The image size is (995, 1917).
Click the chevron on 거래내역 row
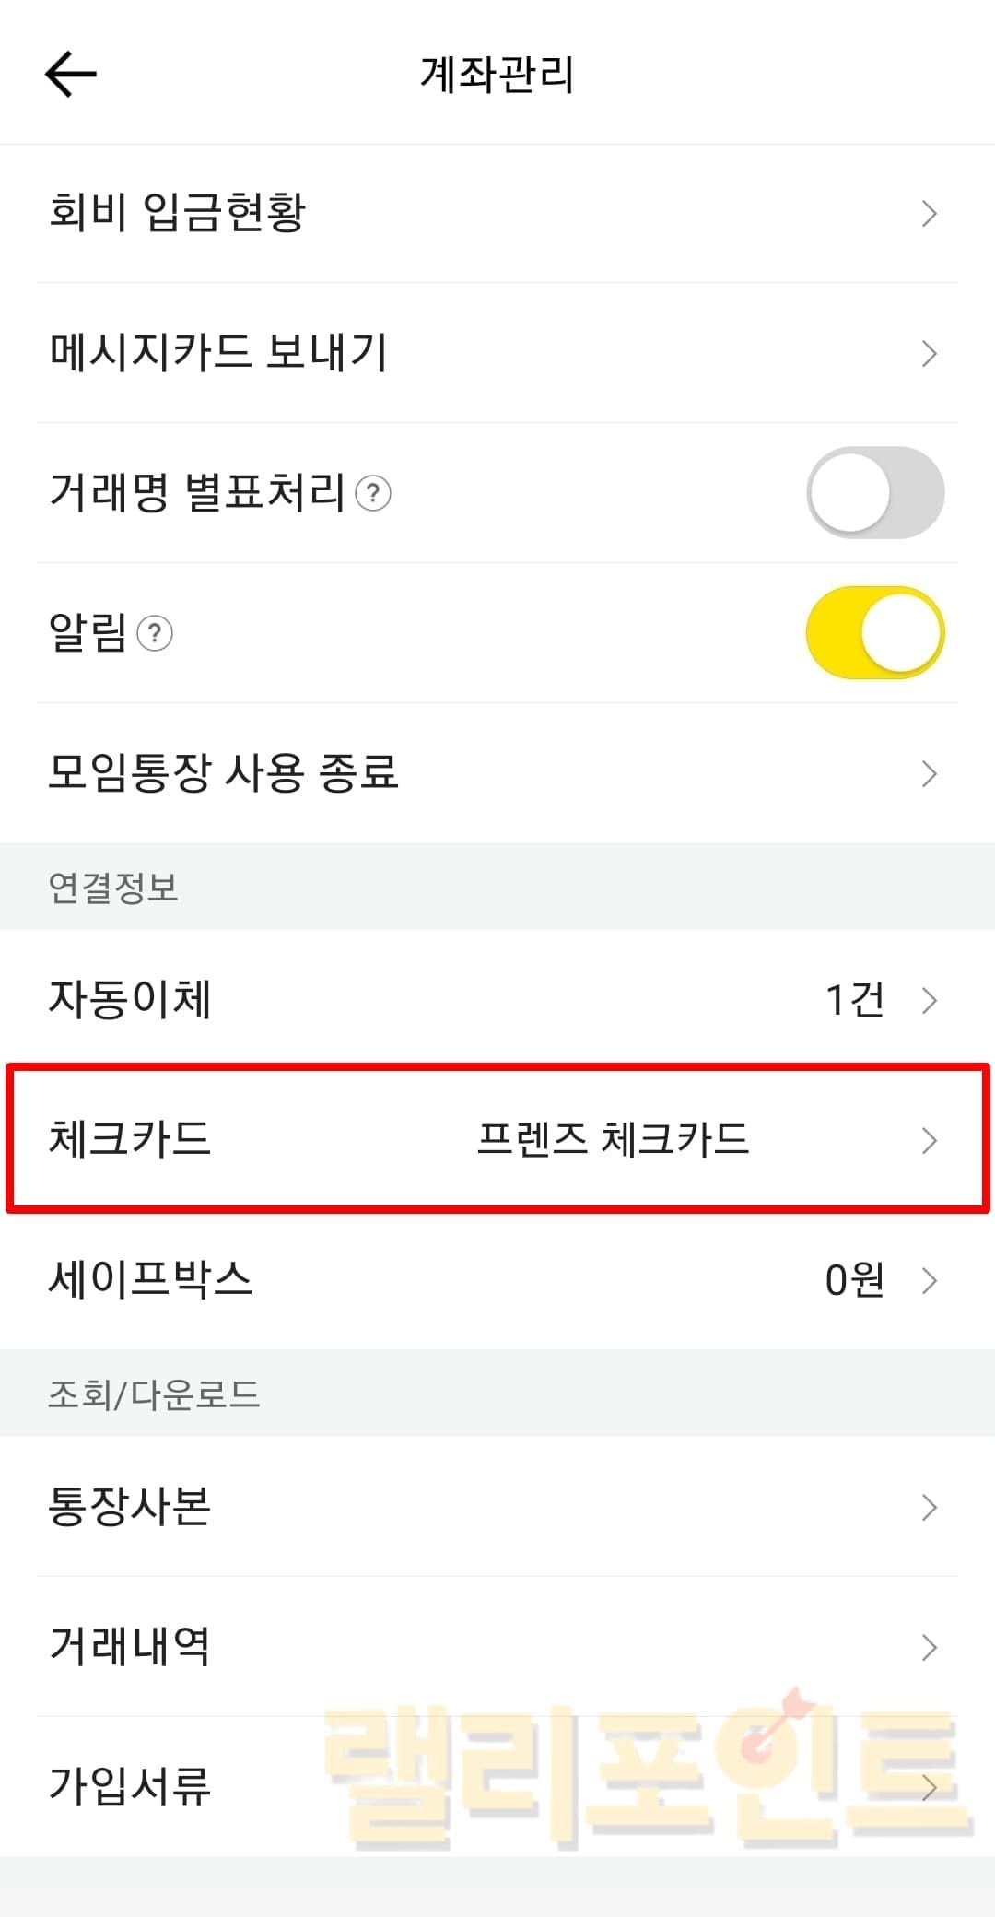(929, 1647)
